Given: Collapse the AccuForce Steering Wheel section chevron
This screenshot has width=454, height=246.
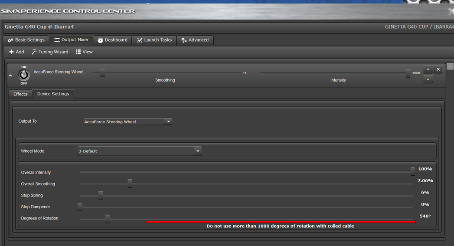Looking at the screenshot, I should point(10,75).
